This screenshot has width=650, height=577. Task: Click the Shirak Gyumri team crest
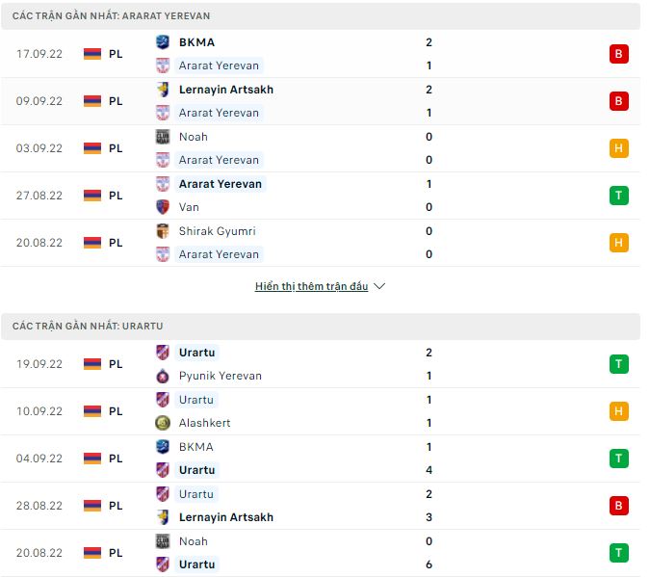point(162,231)
